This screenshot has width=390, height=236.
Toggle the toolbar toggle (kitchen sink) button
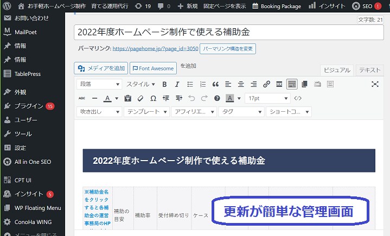coord(292,84)
